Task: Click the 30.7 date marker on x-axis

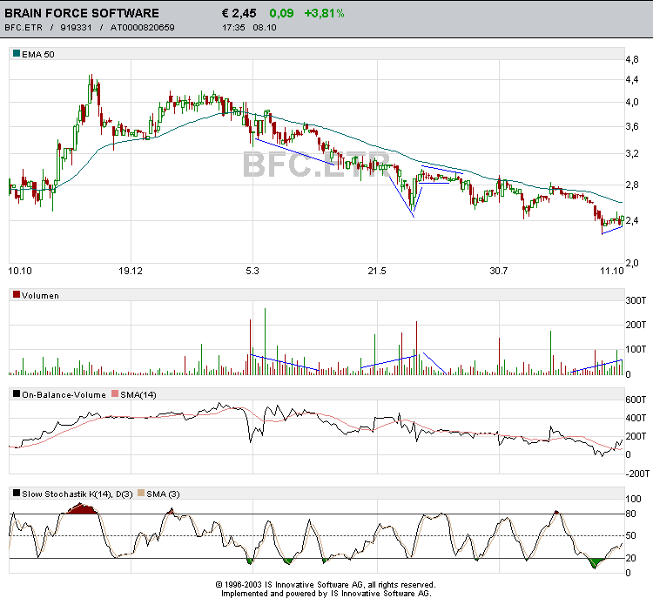Action: pyautogui.click(x=498, y=272)
